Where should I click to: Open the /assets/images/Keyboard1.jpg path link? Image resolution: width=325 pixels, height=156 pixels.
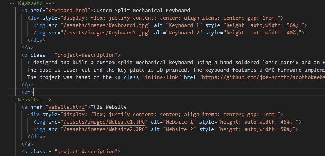click(106, 25)
